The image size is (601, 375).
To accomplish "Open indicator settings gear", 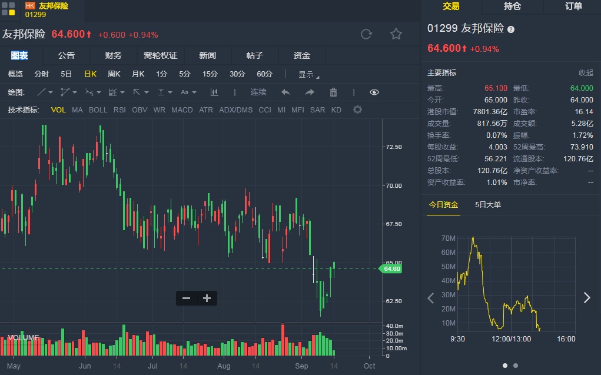I will click(357, 109).
